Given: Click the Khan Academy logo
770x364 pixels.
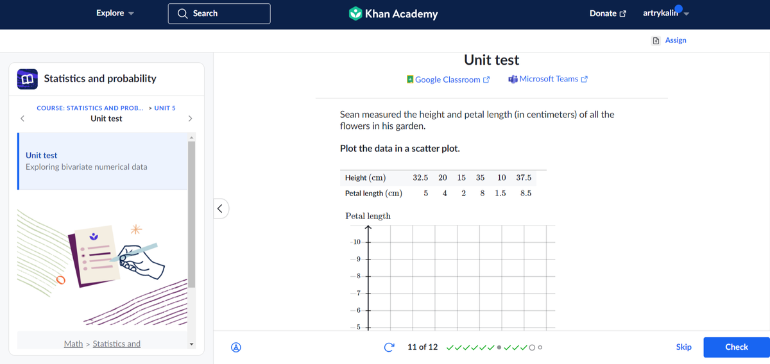Looking at the screenshot, I should [393, 13].
